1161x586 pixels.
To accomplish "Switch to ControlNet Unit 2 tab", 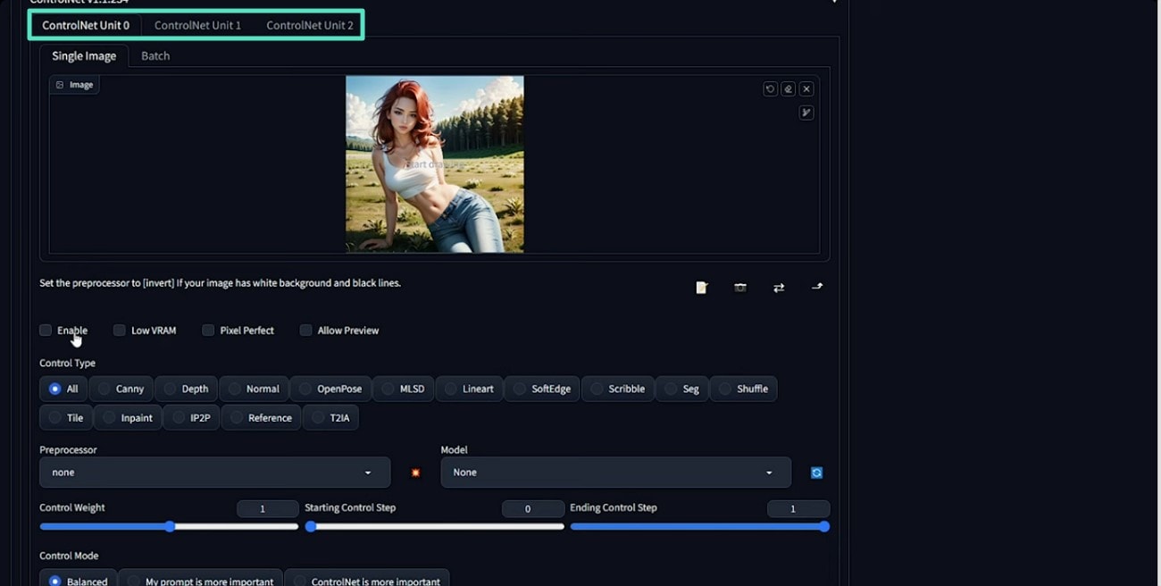I will 310,25.
